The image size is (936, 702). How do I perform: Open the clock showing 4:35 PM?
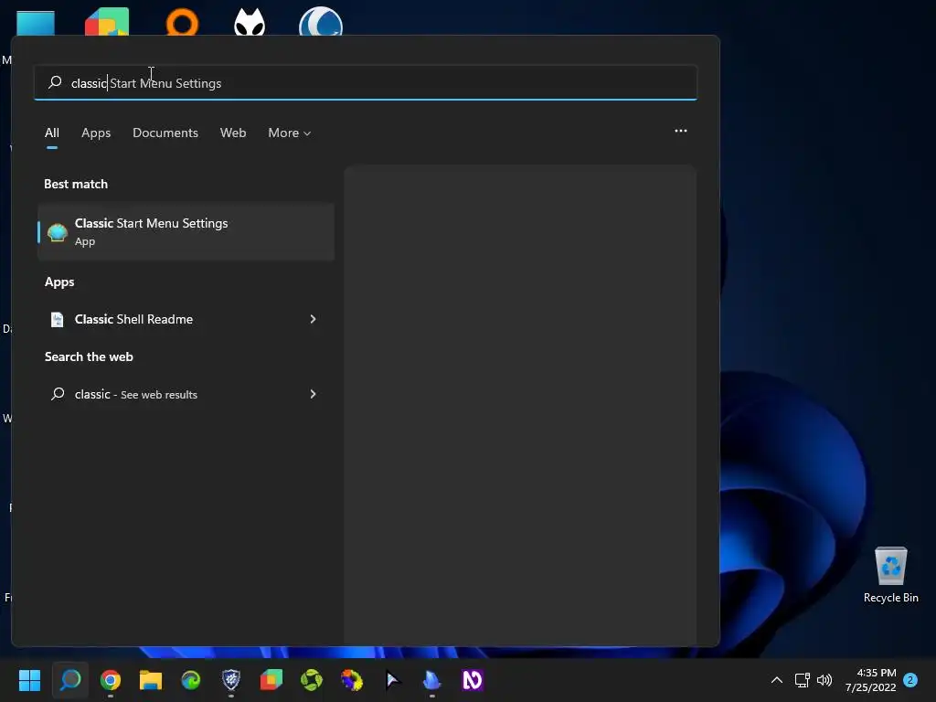click(x=870, y=680)
